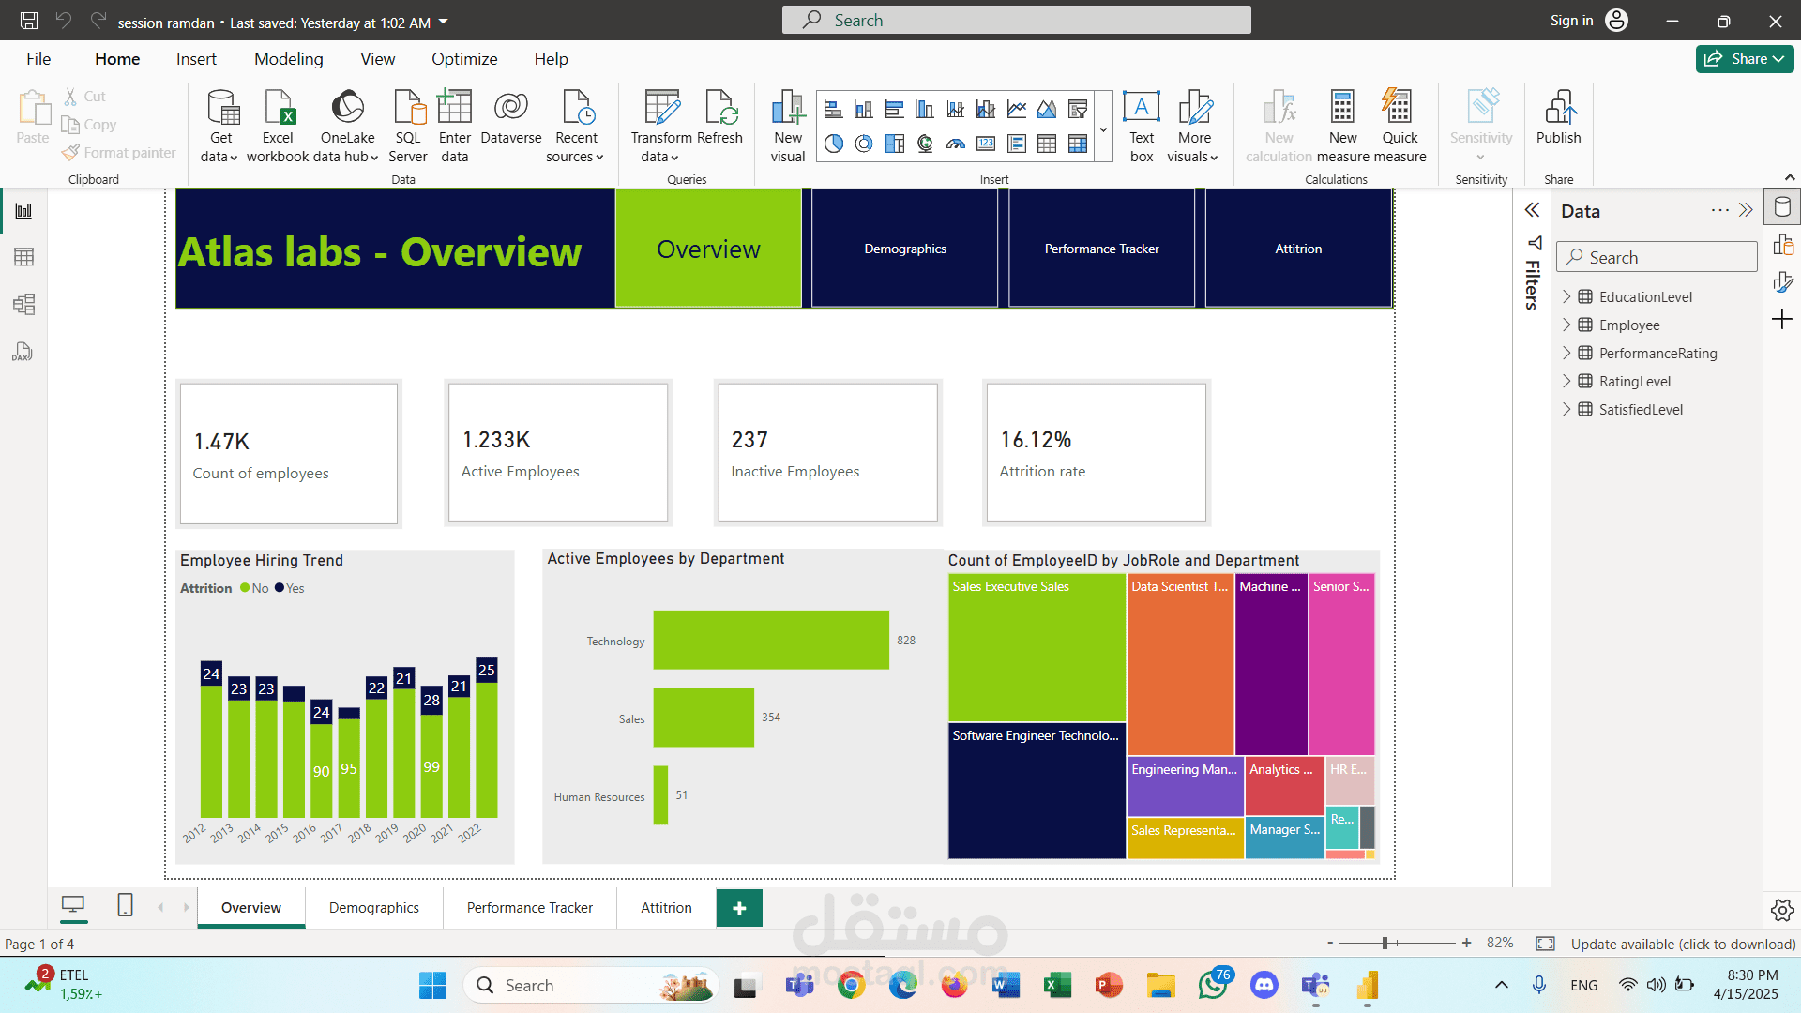Add a new page with plus button
Screen dimensions: 1801x1013
tap(739, 908)
